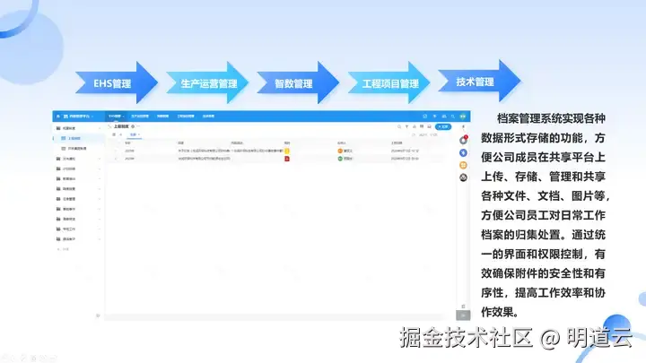
Task: Click the 工程项目管理 arrow graphic on the slide
Action: pyautogui.click(x=388, y=82)
